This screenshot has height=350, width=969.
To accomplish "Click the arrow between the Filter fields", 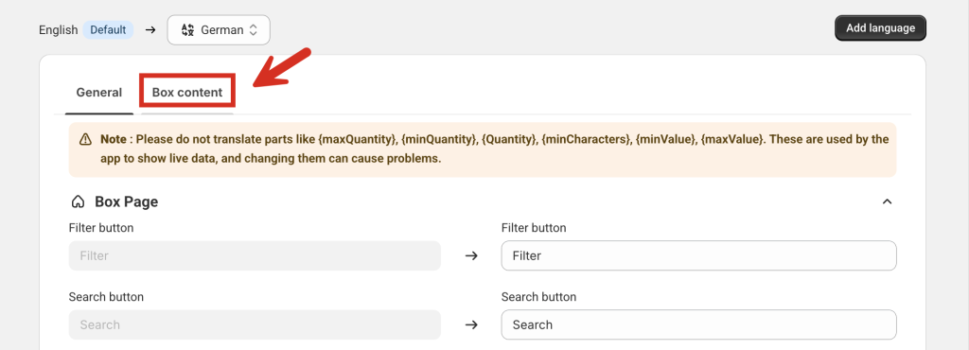I will click(x=471, y=255).
